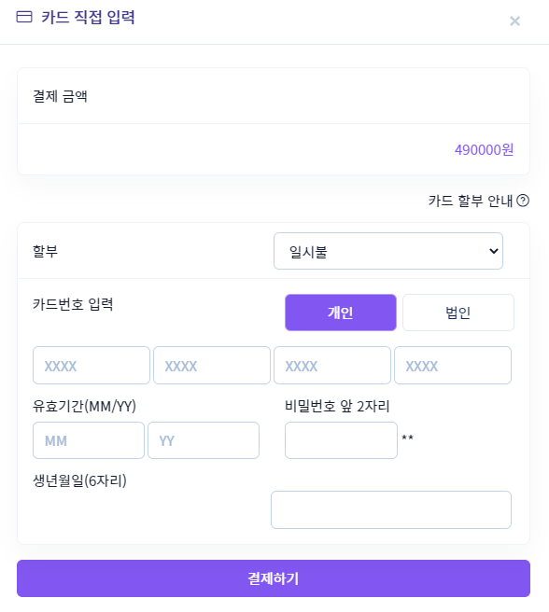
Task: Focus the third XXXX card number field
Action: coord(332,366)
